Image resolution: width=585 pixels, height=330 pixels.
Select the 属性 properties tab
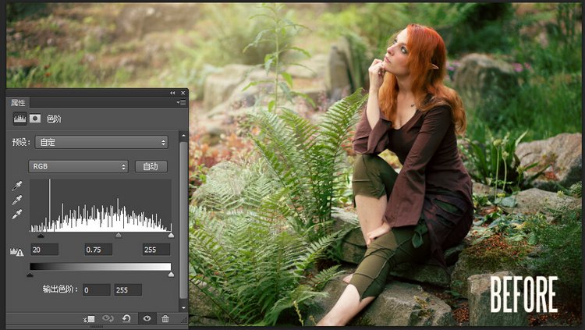tap(18, 103)
